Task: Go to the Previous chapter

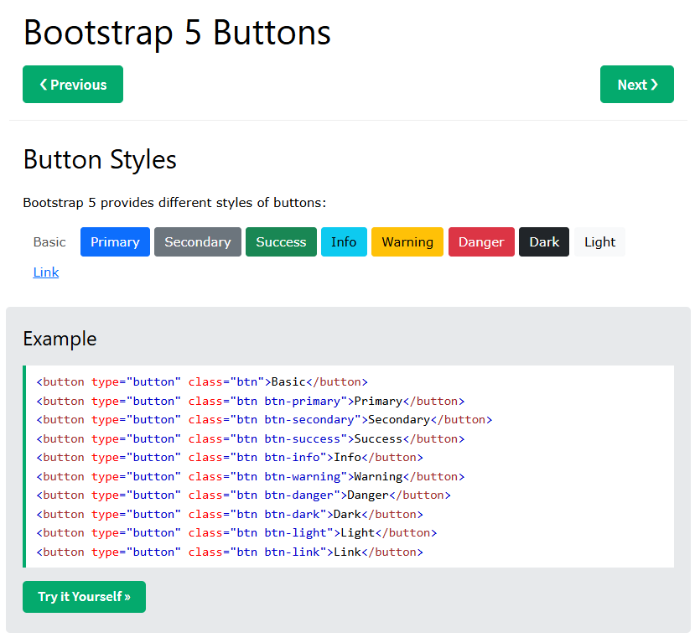Action: pos(73,84)
